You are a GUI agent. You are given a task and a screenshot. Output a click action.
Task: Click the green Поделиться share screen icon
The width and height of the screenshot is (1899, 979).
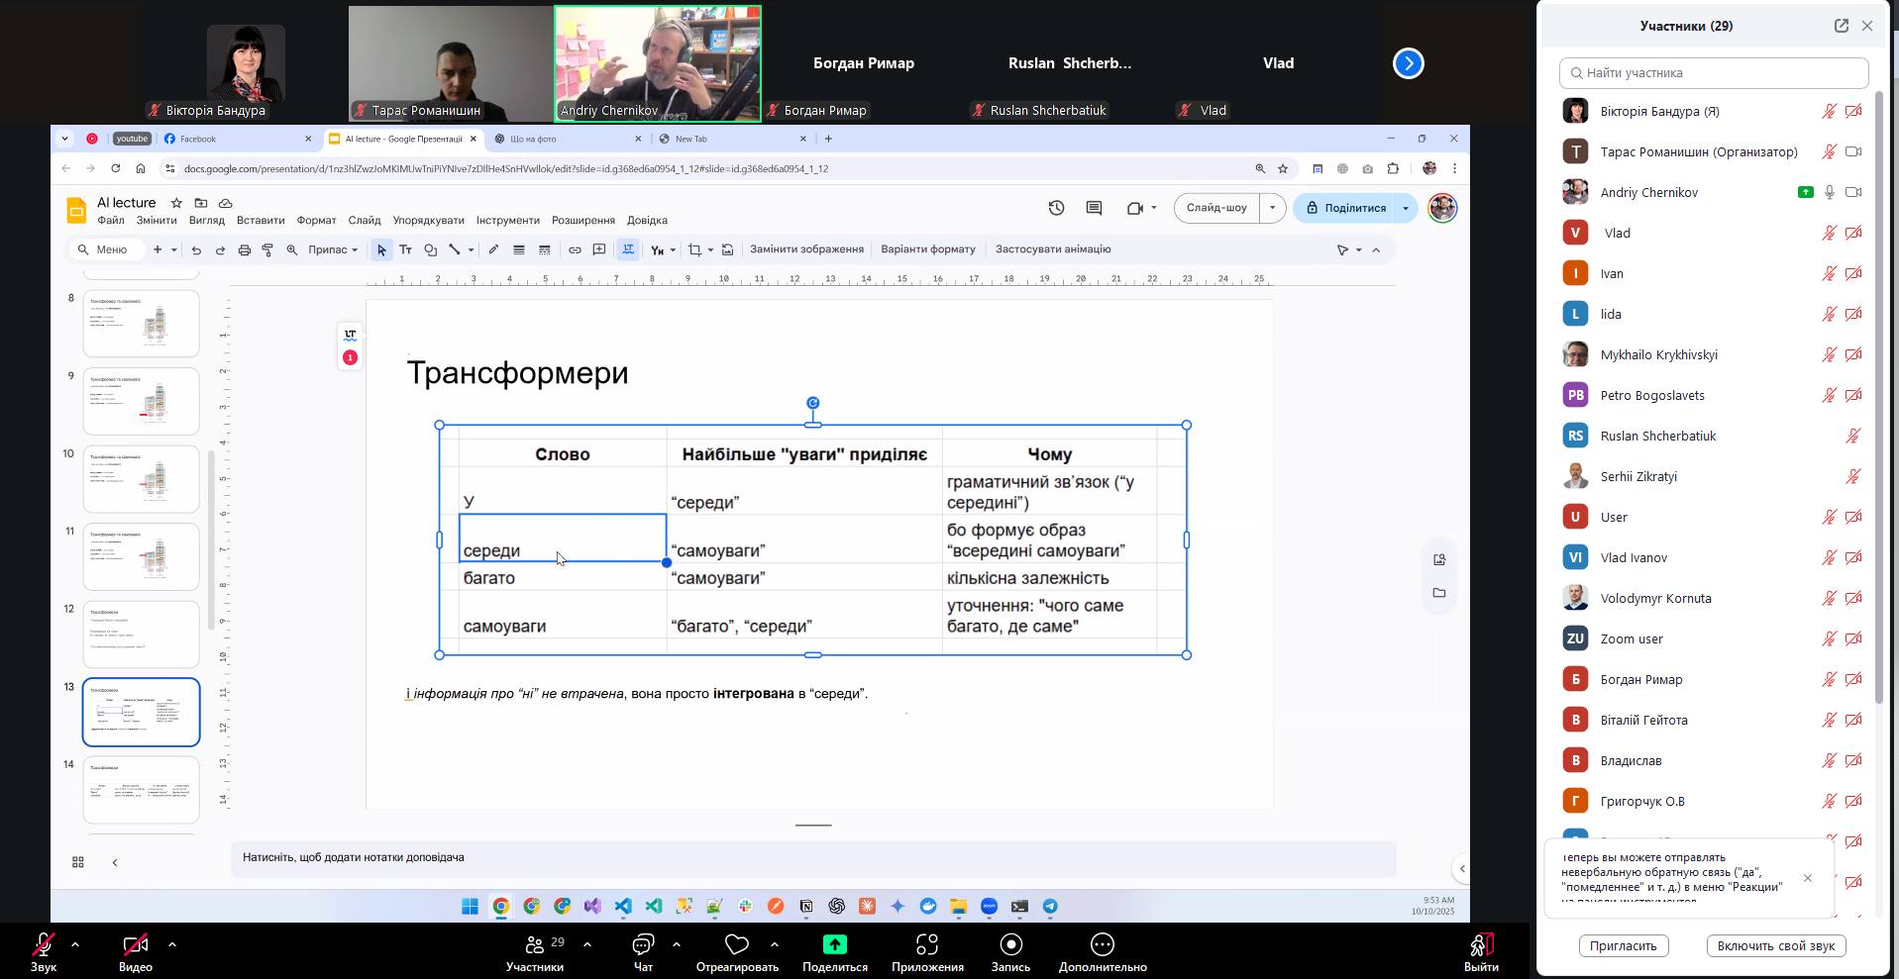[x=834, y=944]
